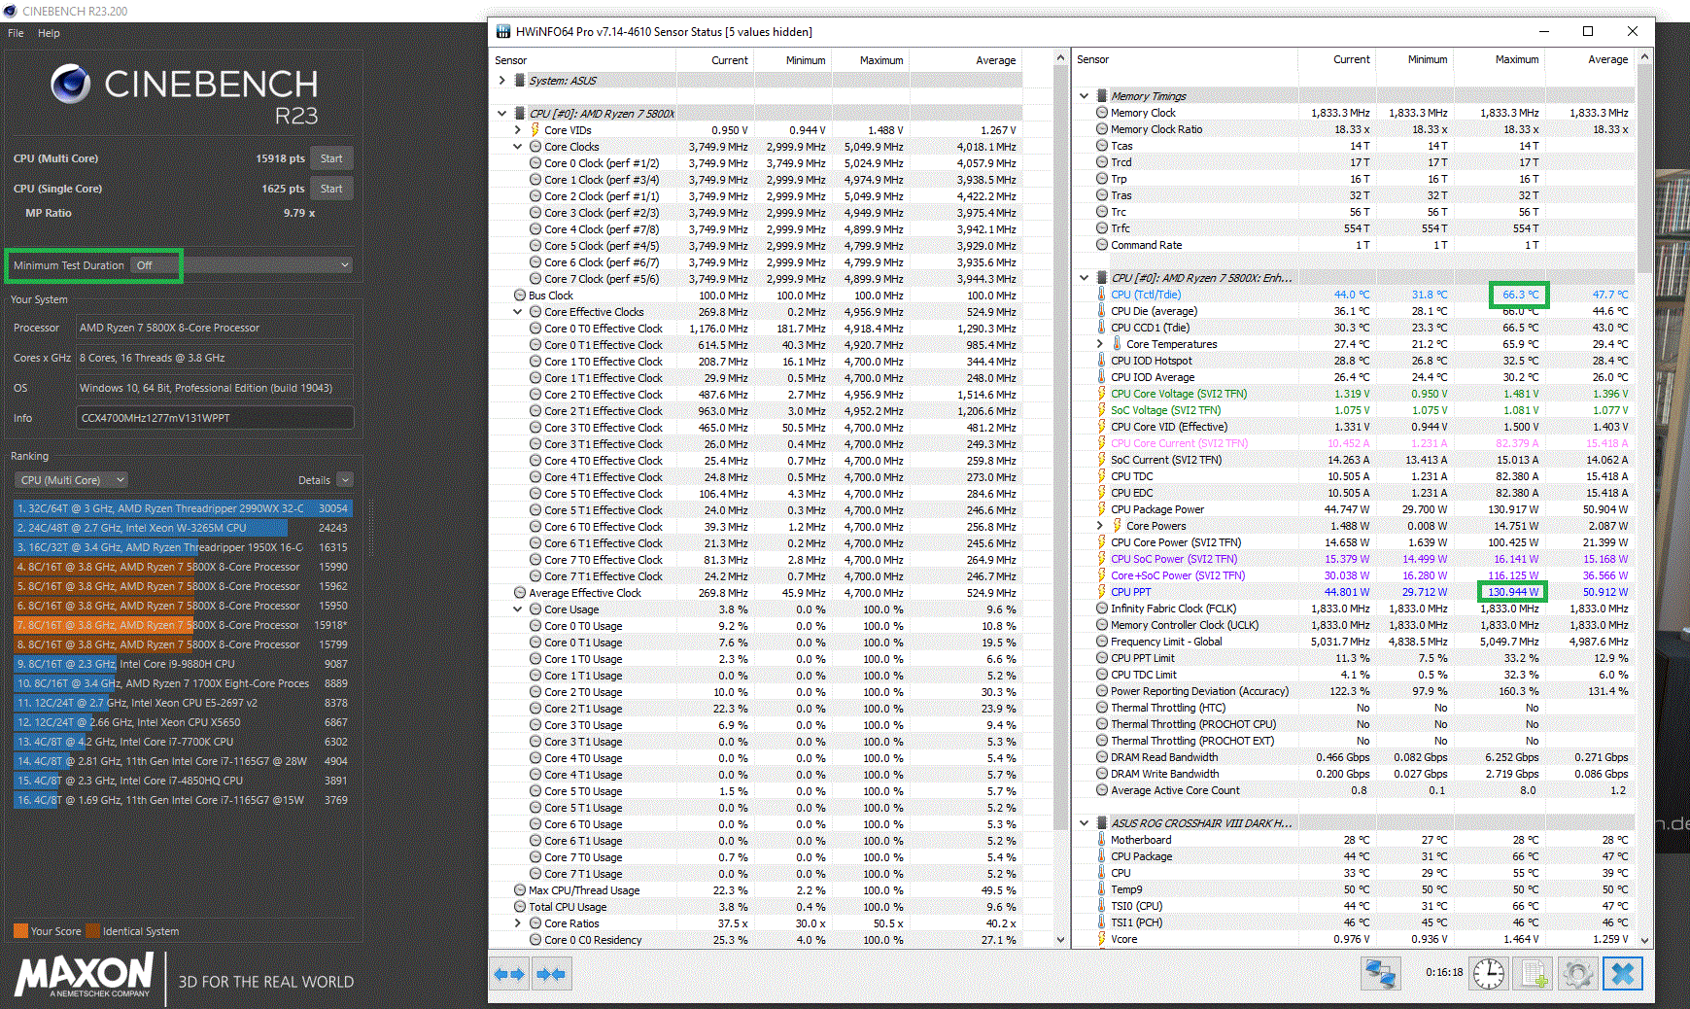Screen dimensions: 1690x1009
Task: Click the Memory Clock sensor circle icon
Action: [x=1101, y=113]
